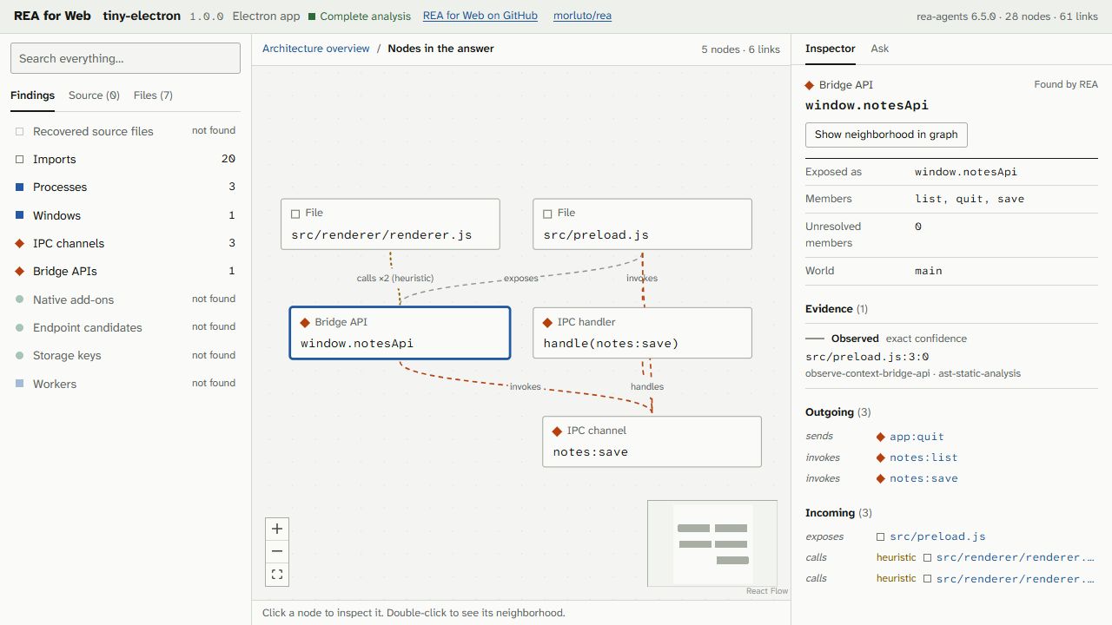Select the src/preload.js file node in graph

tap(642, 225)
